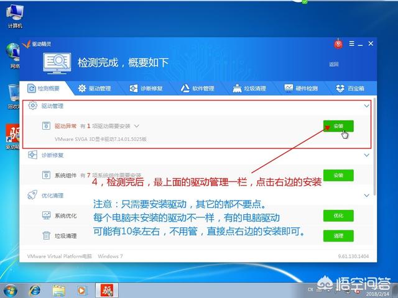
Task: Click the VMware Virtual Platform status text
Action: [x=60, y=256]
